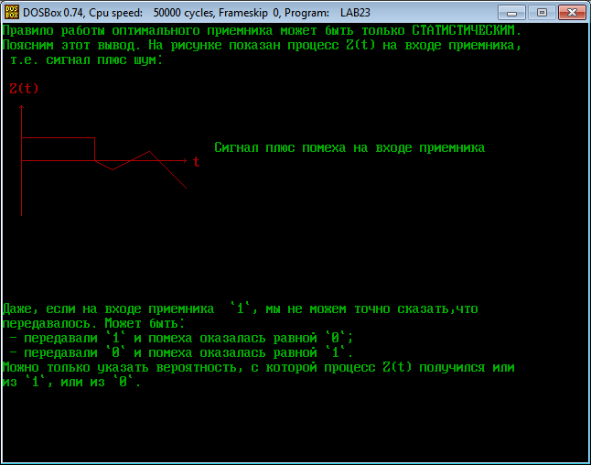Click the DOSBox 0.74 title bar text

(197, 13)
